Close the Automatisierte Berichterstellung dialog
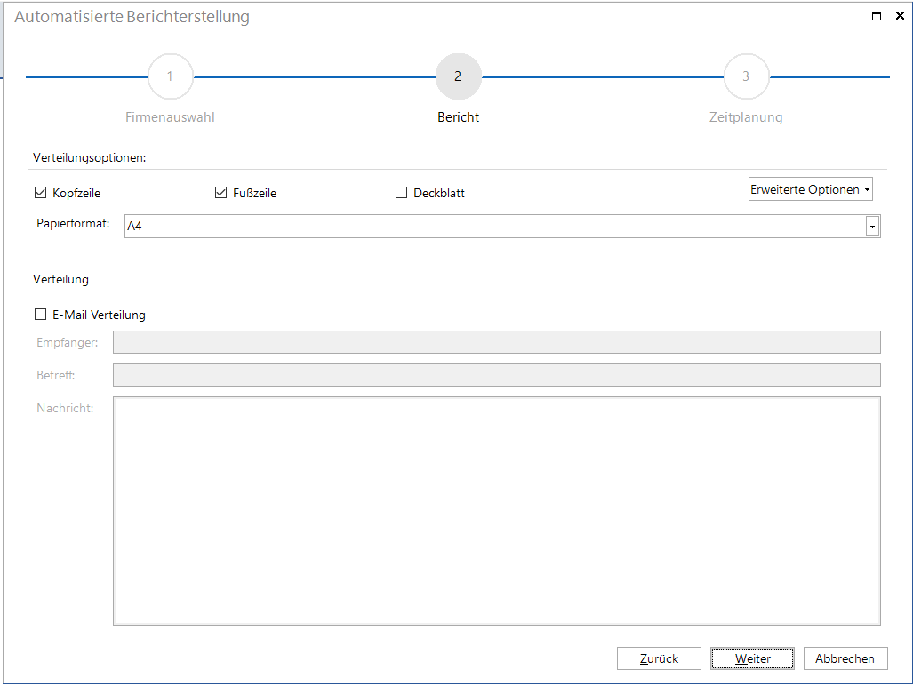 pyautogui.click(x=900, y=16)
